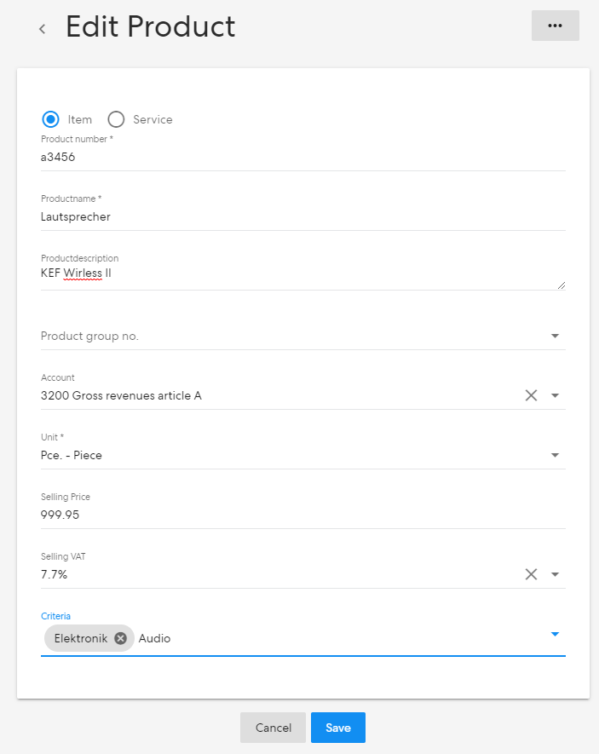This screenshot has height=754, width=599.
Task: Edit the Product number field a3456
Action: (302, 158)
